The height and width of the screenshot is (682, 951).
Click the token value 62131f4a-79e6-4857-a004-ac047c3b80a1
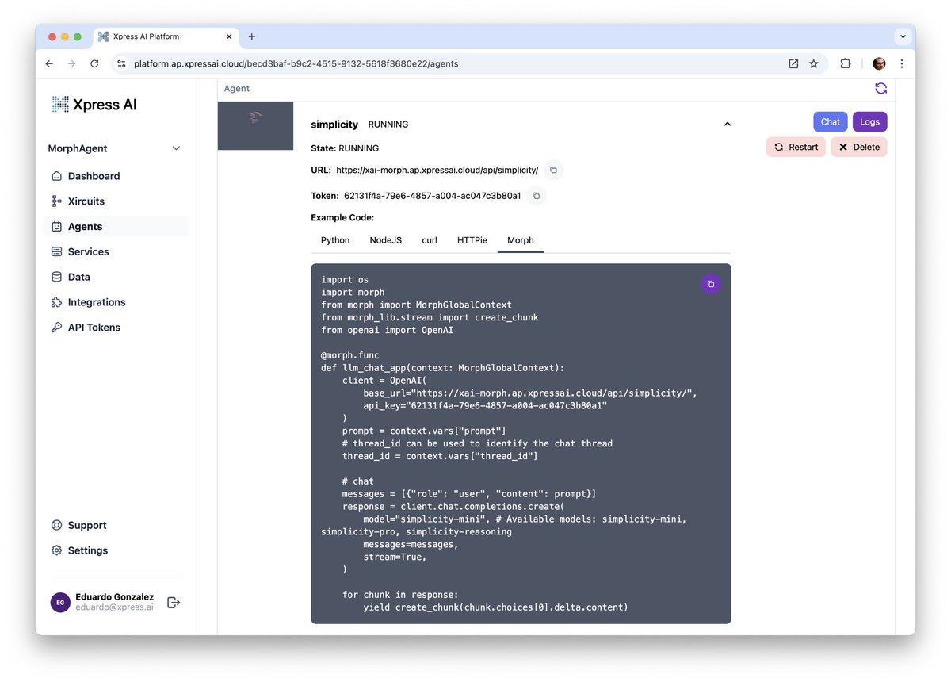pyautogui.click(x=433, y=196)
